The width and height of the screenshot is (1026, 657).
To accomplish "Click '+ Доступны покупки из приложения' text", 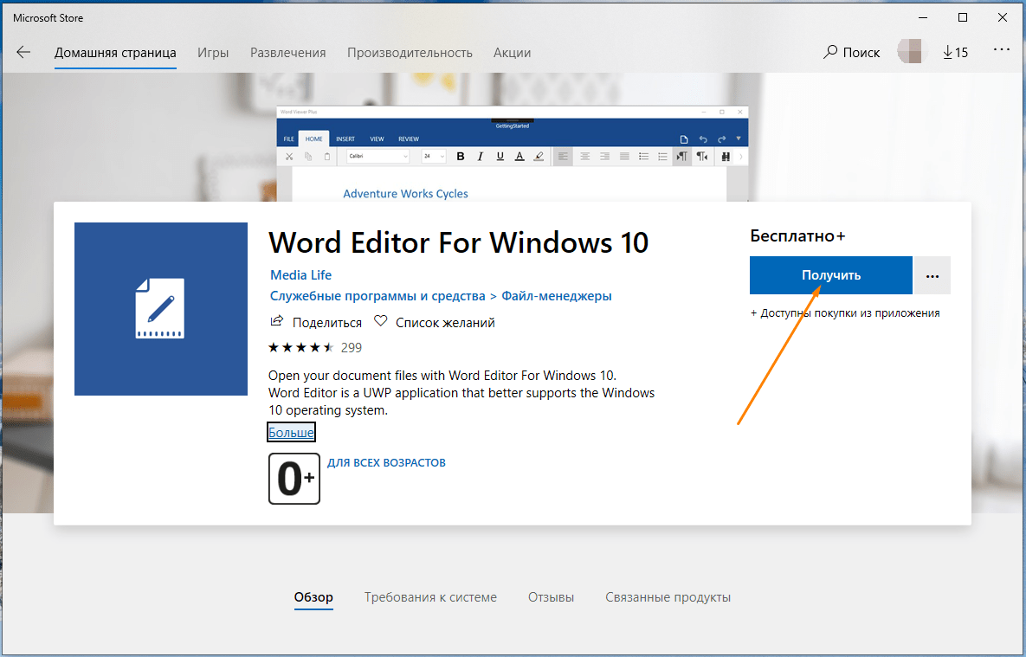I will (x=845, y=313).
